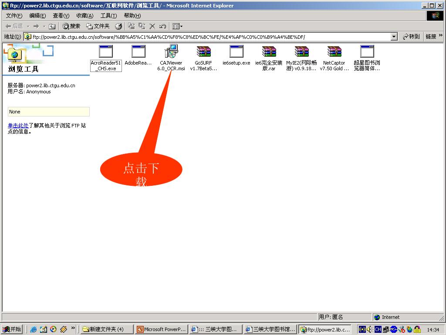
Task: Click the FTP address bar field
Action: tap(211, 37)
